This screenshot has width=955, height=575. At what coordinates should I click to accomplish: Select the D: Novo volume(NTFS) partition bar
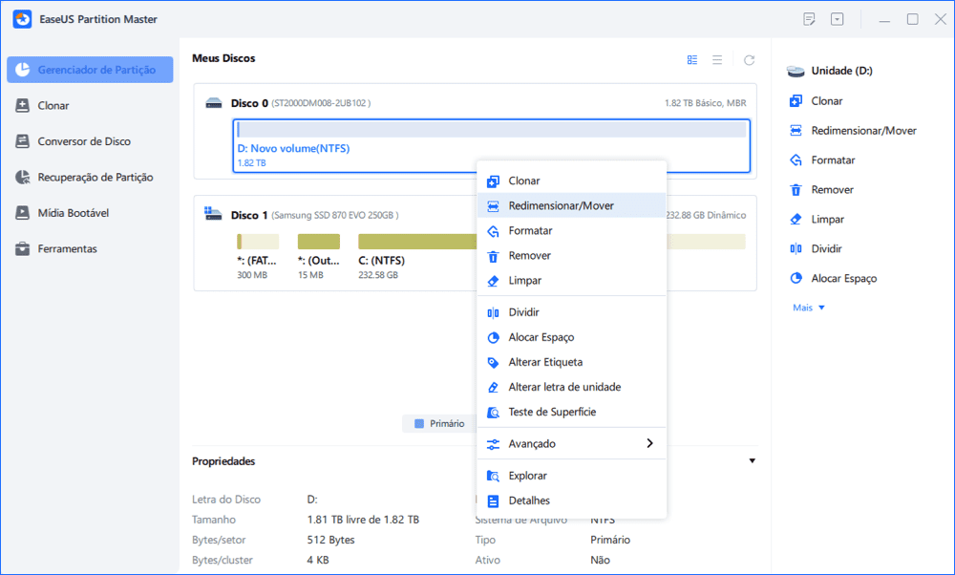[492, 145]
